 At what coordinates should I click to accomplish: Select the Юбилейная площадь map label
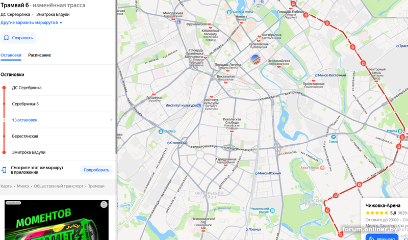(211, 35)
